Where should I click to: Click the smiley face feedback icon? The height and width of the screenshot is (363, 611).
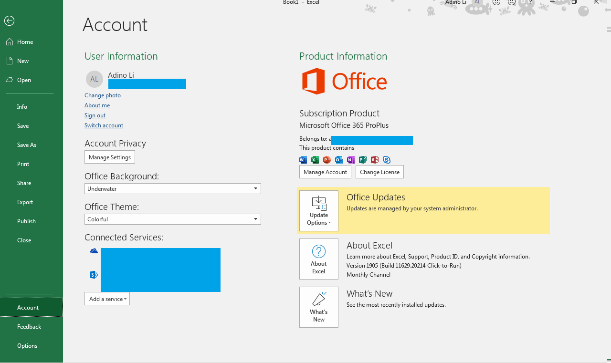click(x=497, y=2)
